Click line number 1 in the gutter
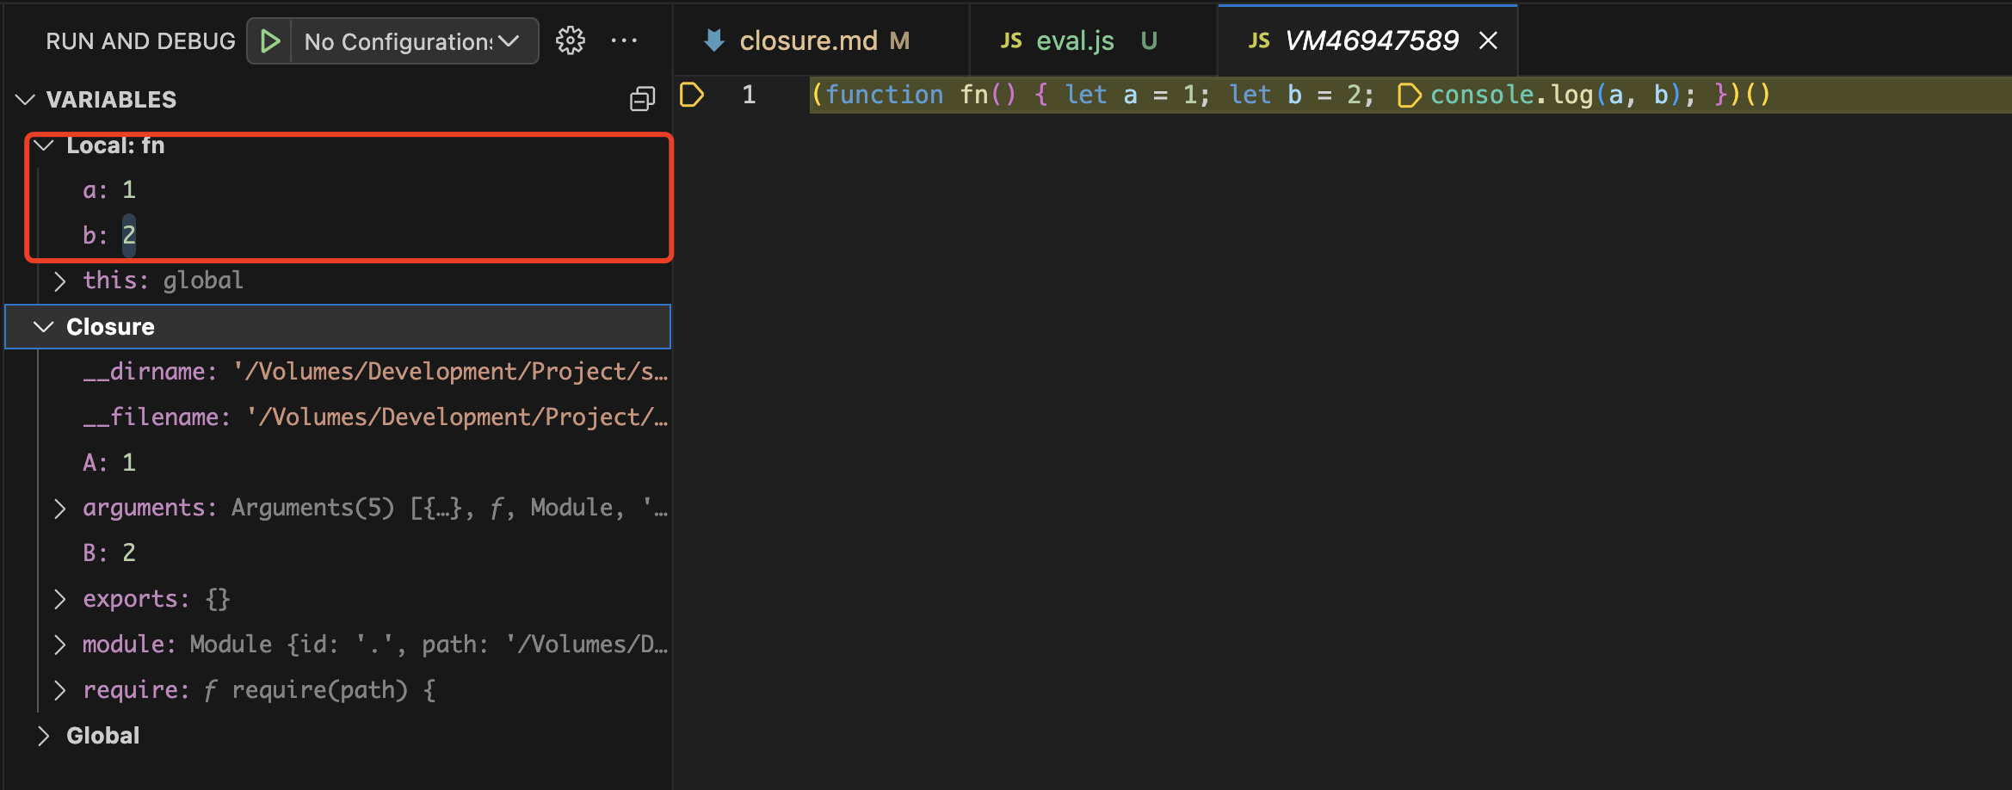This screenshot has height=790, width=2012. (x=749, y=95)
